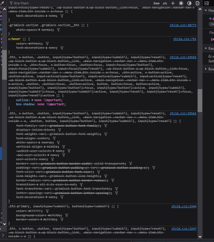Click the rules pane scrollbar down arrow
This screenshot has width=214, height=242.
tap(200, 237)
